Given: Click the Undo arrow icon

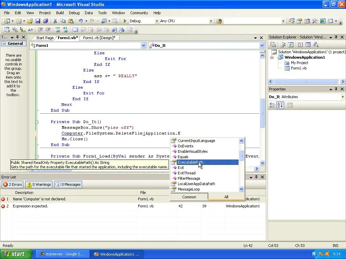Looking at the screenshot, I should click(x=81, y=21).
